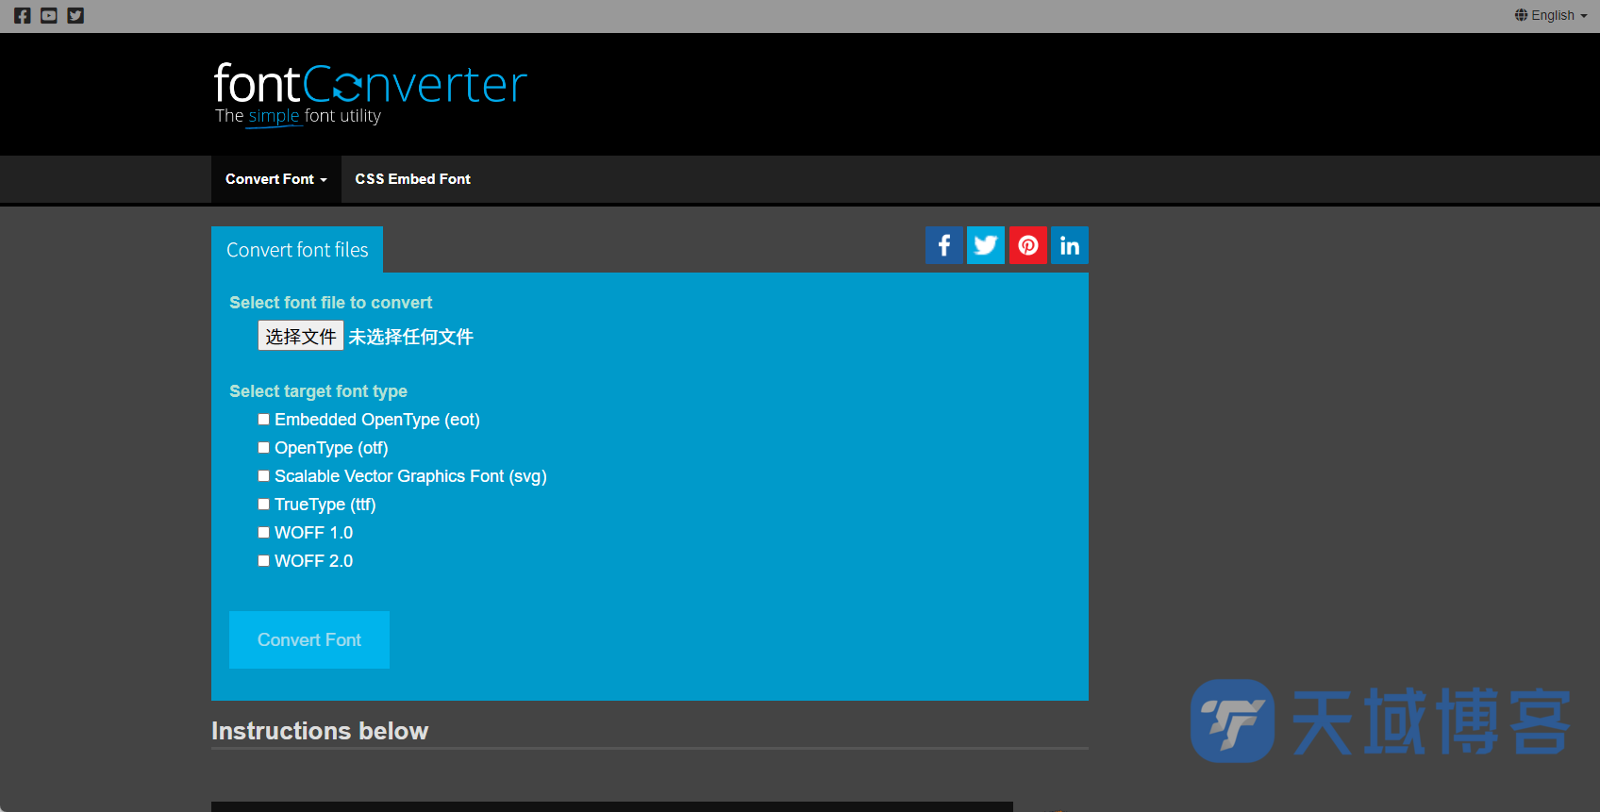Screen dimensions: 1600x812
Task: Check Scalable Vector Graphics Font (svg)
Action: 264,476
